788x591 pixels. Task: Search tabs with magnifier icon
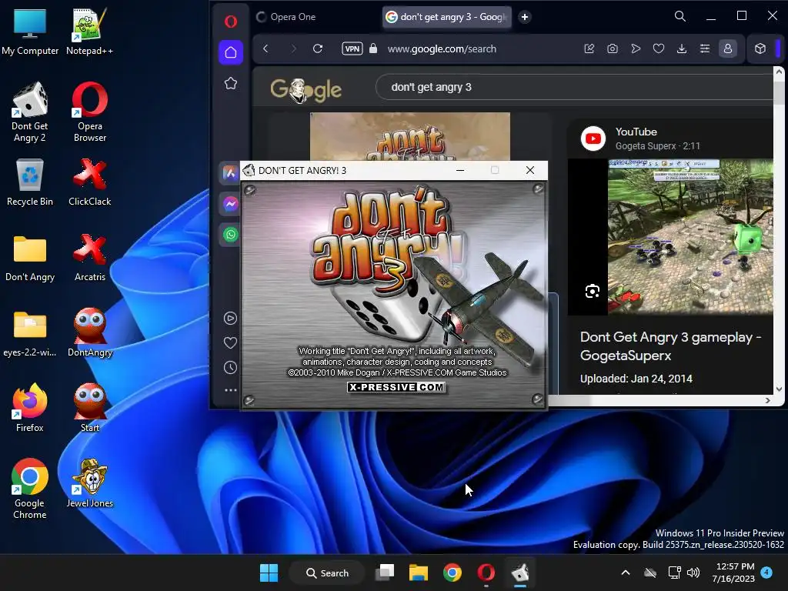click(680, 16)
